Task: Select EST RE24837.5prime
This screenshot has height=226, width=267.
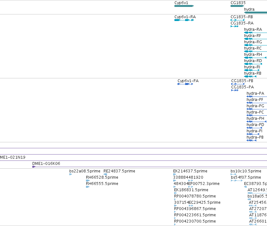Action: (119, 171)
